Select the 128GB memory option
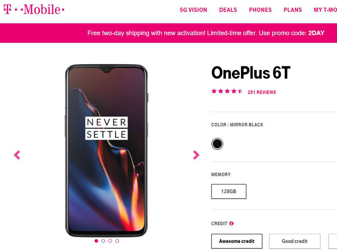 pyautogui.click(x=229, y=191)
